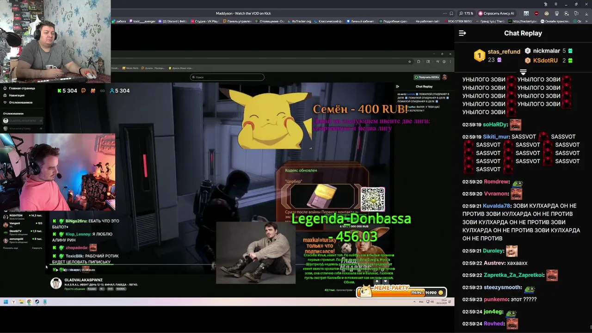Click 'Навигация' in inner Kick sidebar
This screenshot has height=333, width=592.
pos(14,95)
